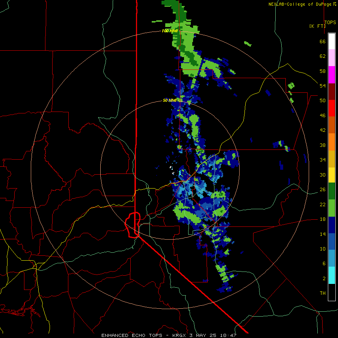This screenshot has height=338, width=338.
Task: Select the '26' legend value
Action: tap(323, 190)
